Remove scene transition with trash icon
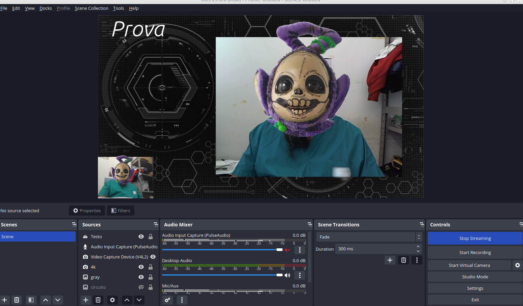 click(403, 260)
